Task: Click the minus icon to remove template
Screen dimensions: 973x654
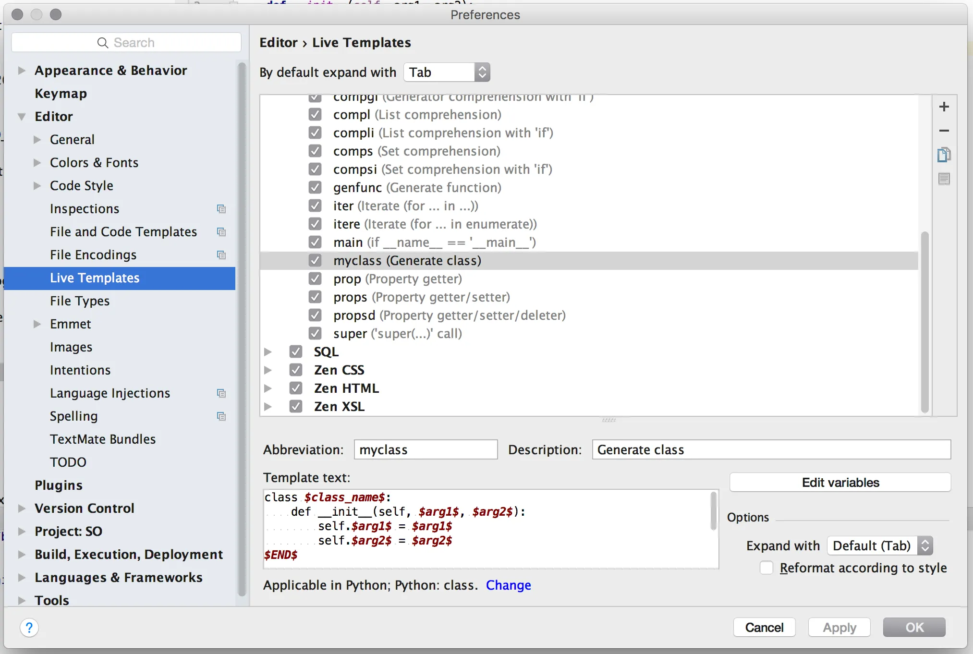Action: [x=944, y=131]
